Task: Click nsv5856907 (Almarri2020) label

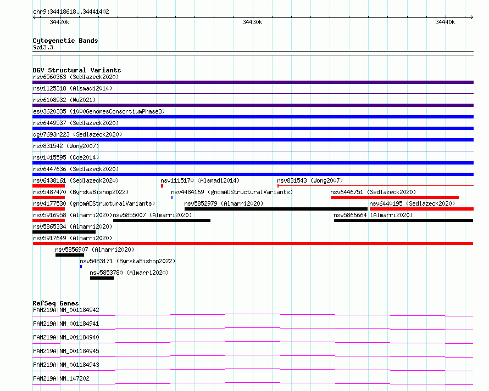Action: pyautogui.click(x=95, y=250)
